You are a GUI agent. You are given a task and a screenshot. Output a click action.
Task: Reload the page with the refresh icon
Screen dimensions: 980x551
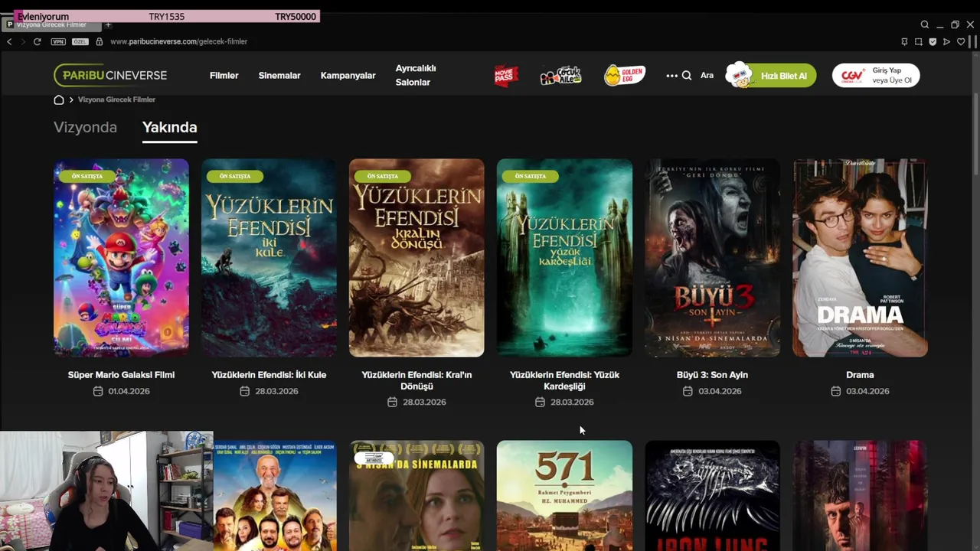(x=37, y=41)
